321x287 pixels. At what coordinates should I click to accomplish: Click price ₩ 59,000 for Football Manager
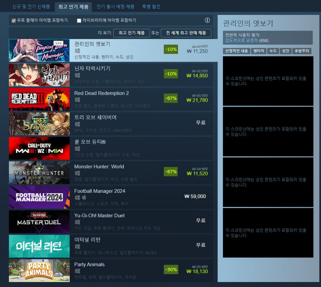(x=195, y=196)
